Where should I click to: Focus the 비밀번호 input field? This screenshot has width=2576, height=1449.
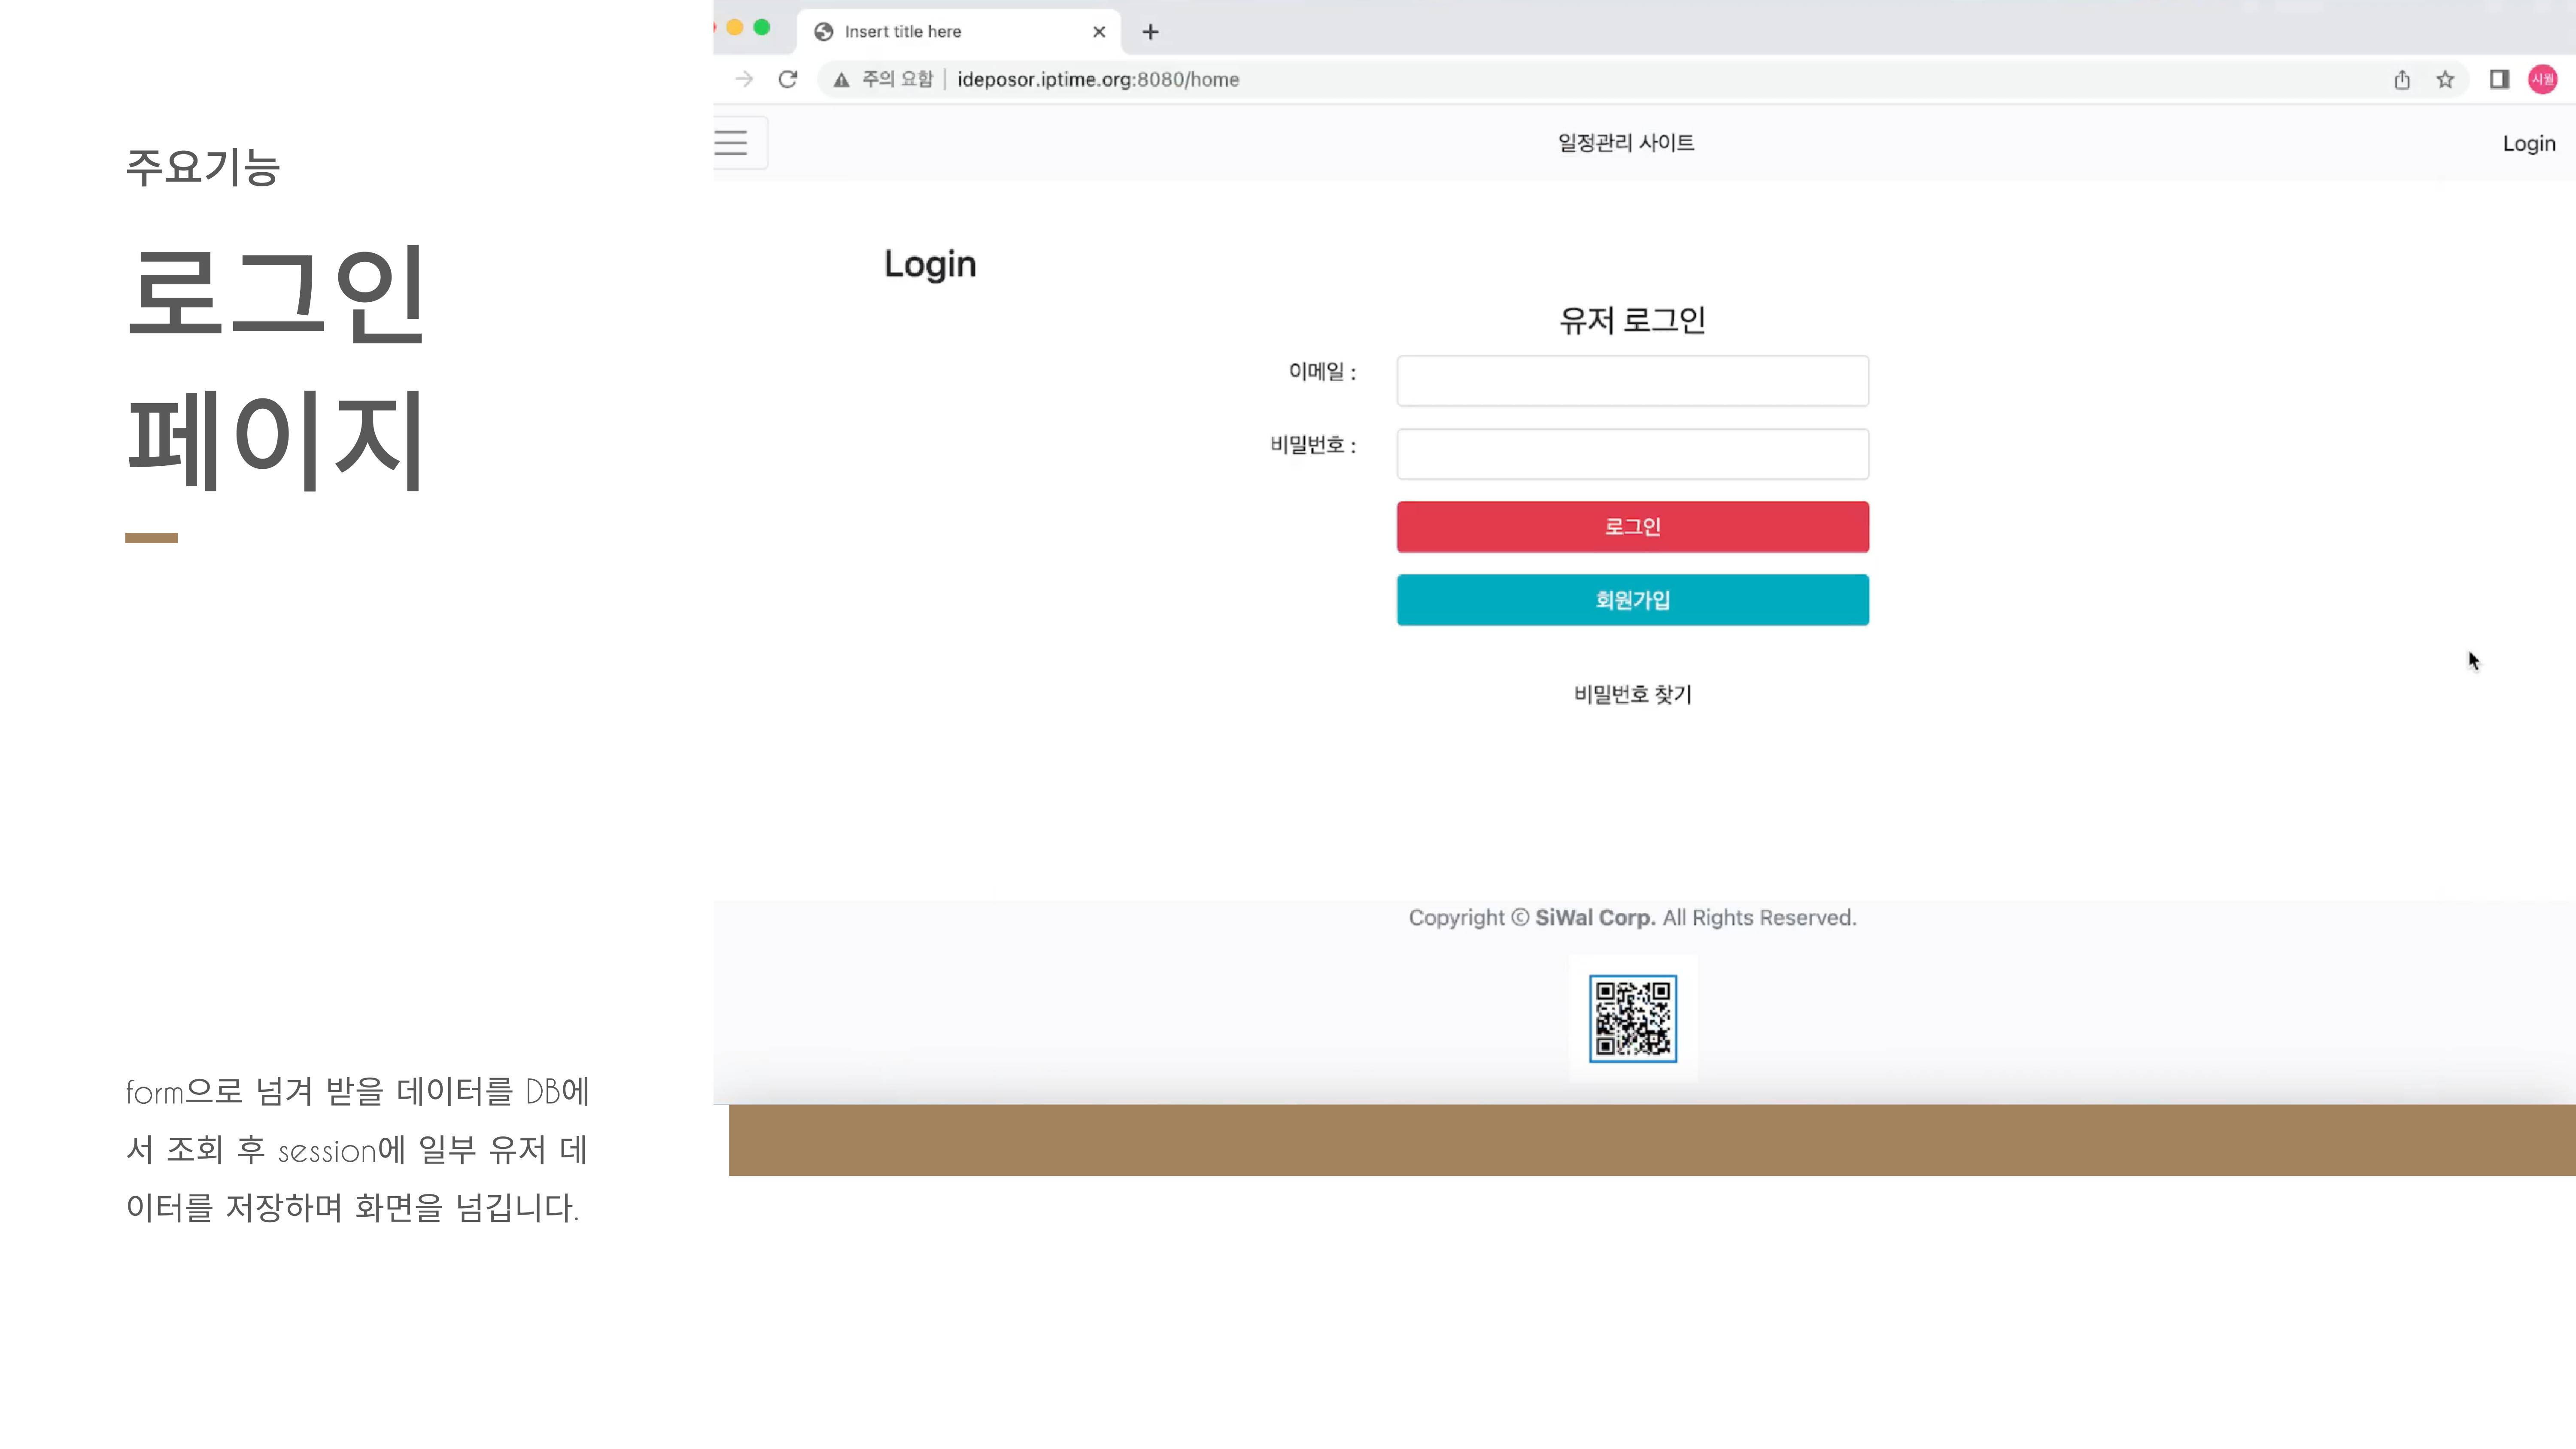(1633, 454)
